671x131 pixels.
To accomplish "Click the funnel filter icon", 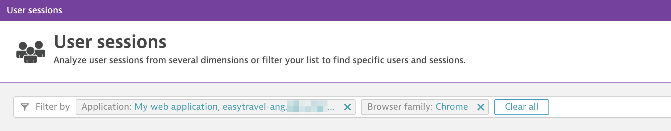I will [x=25, y=107].
